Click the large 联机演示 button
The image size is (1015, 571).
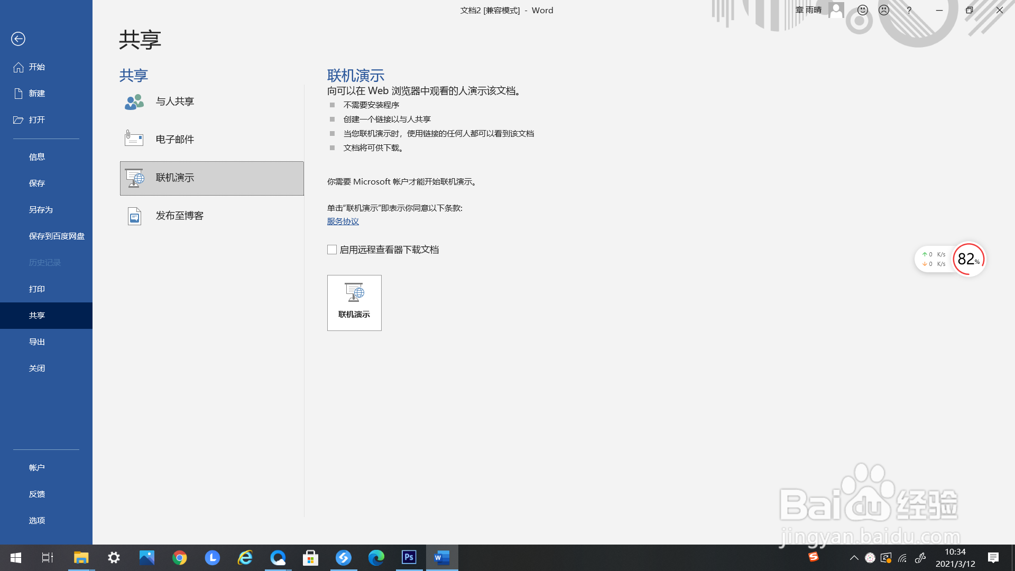click(354, 303)
